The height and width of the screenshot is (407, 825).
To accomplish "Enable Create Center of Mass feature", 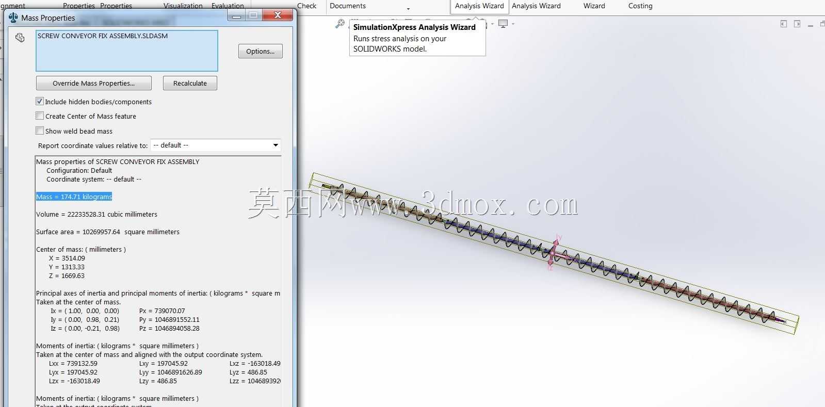I will (40, 116).
